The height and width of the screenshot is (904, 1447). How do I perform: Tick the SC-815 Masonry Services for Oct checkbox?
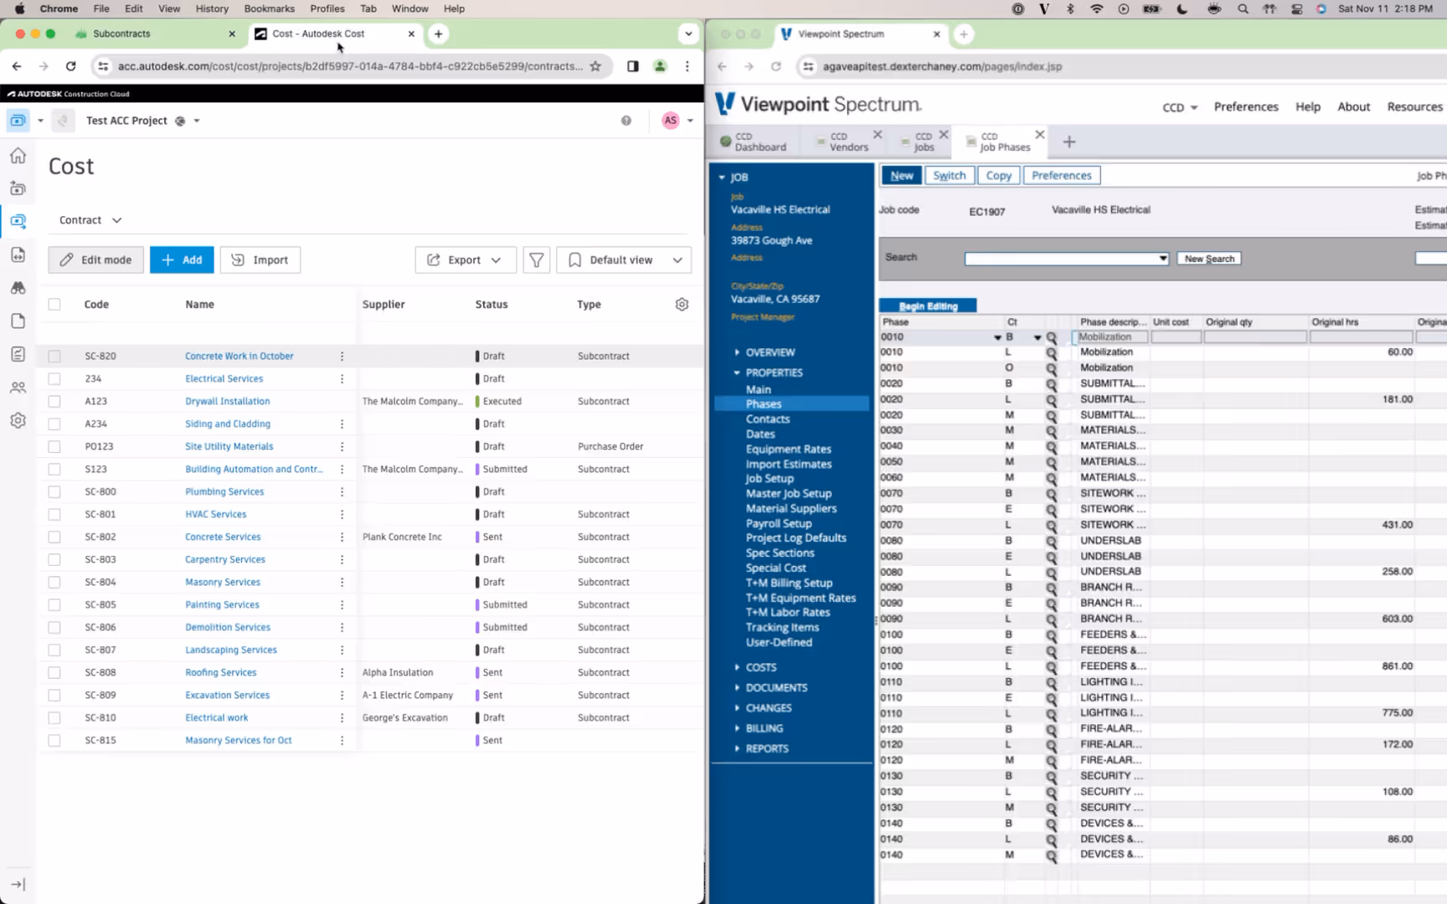[54, 740]
